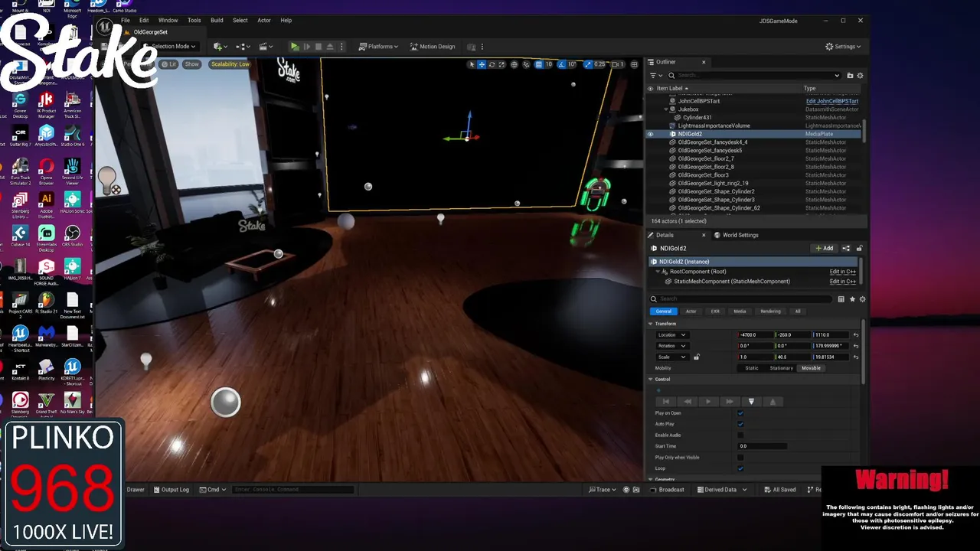Set Mobility to Static
The height and width of the screenshot is (551, 980).
coord(752,368)
